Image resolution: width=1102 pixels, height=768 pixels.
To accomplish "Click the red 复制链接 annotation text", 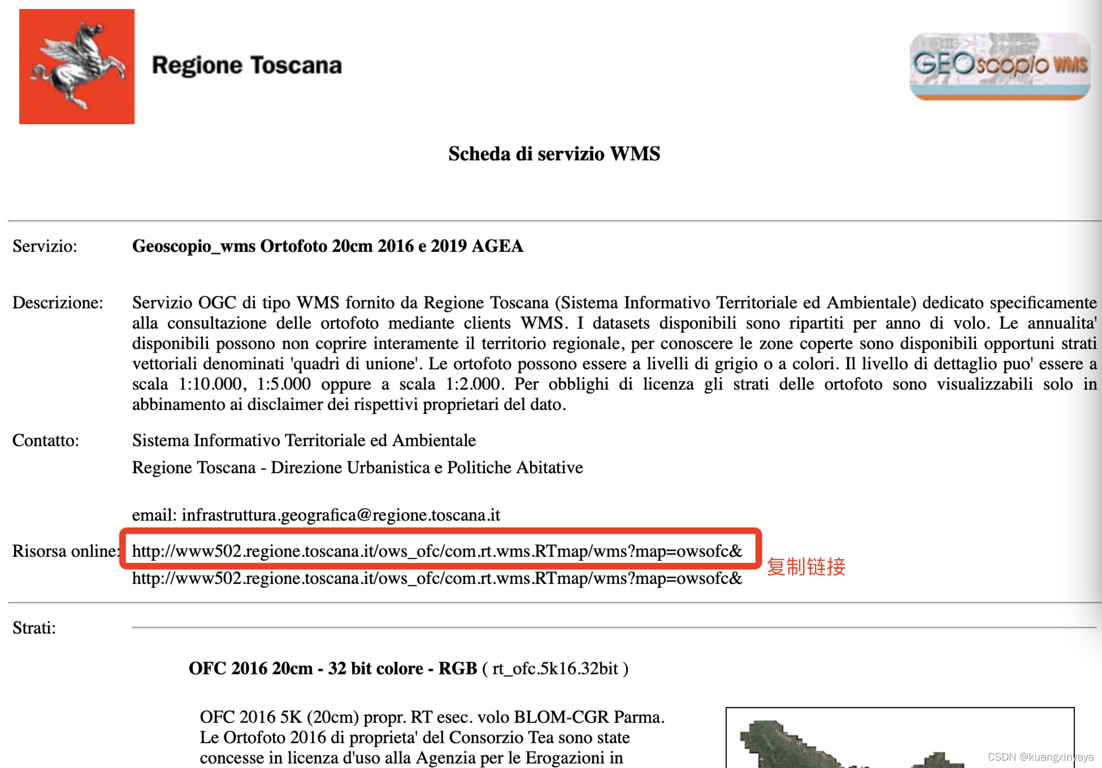I will pos(805,566).
